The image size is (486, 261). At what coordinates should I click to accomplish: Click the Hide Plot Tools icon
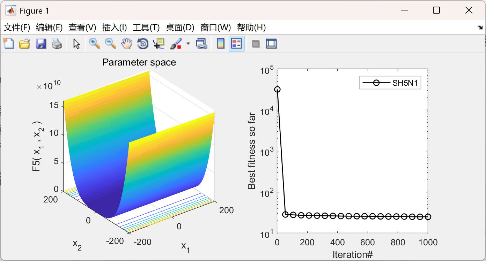(x=256, y=44)
